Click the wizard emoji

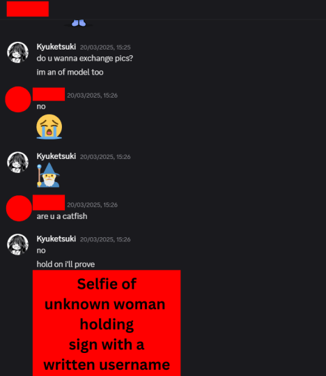[48, 175]
